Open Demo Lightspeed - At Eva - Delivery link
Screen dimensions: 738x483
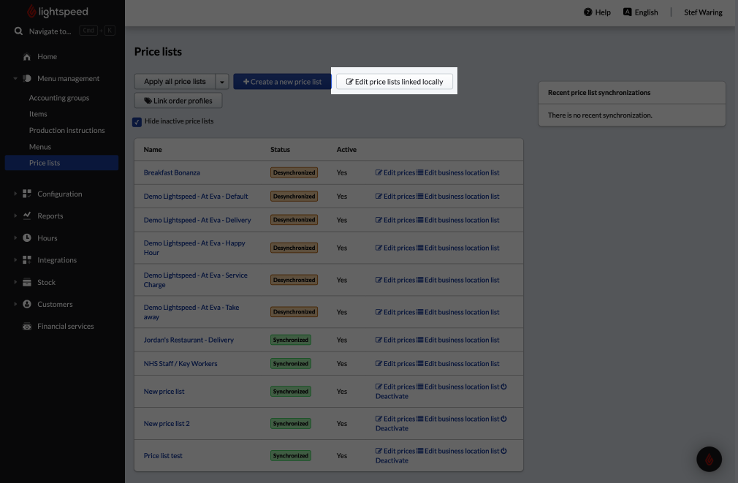point(197,220)
